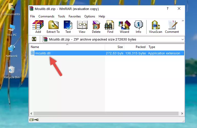Run VirusScan on the archive
Viewport: 197px width, 128px height.
(x=155, y=27)
